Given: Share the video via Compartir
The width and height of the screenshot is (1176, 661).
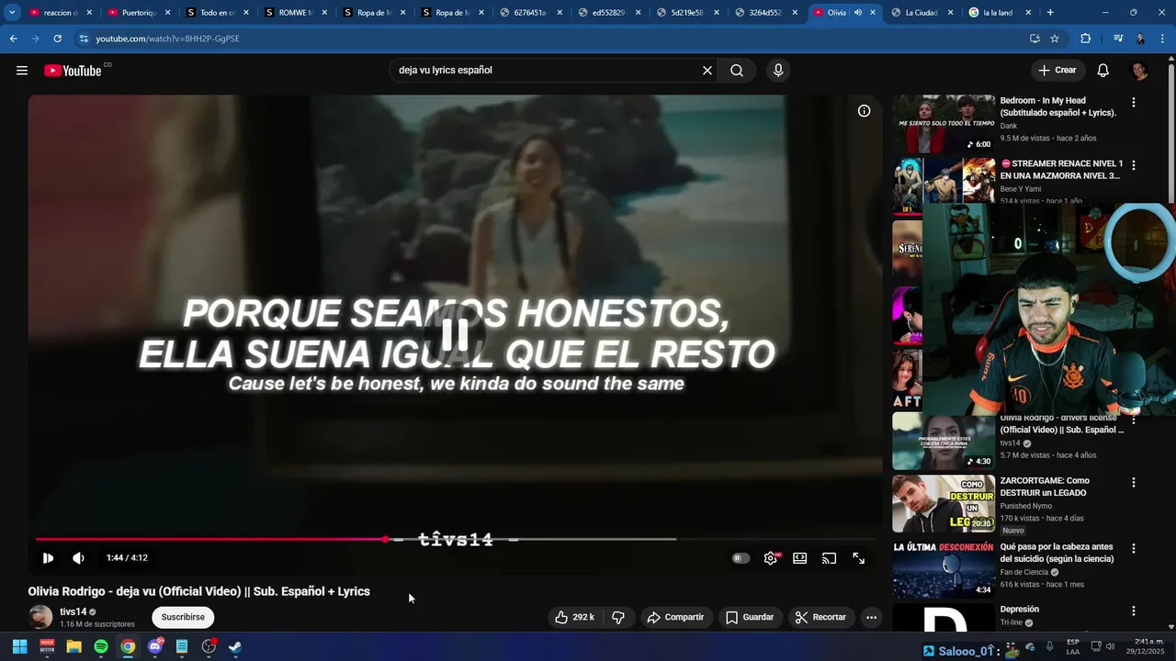Looking at the screenshot, I should pyautogui.click(x=675, y=618).
